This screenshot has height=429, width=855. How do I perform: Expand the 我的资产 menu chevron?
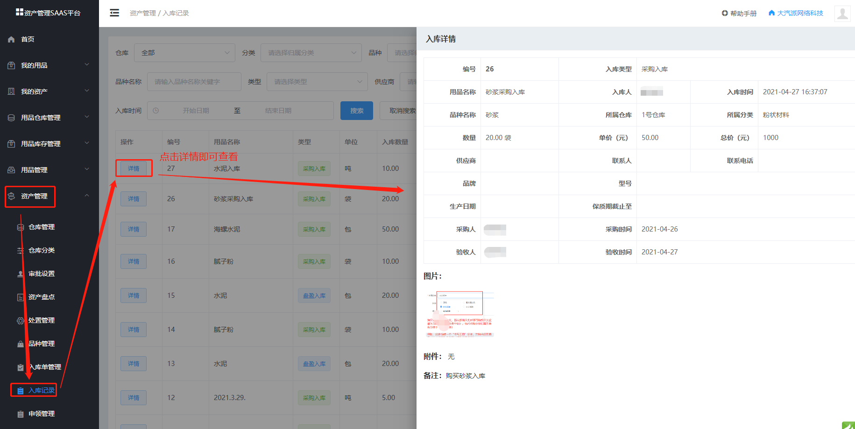pyautogui.click(x=87, y=91)
